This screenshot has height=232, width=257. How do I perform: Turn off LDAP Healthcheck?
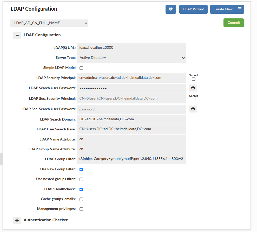click(x=81, y=189)
